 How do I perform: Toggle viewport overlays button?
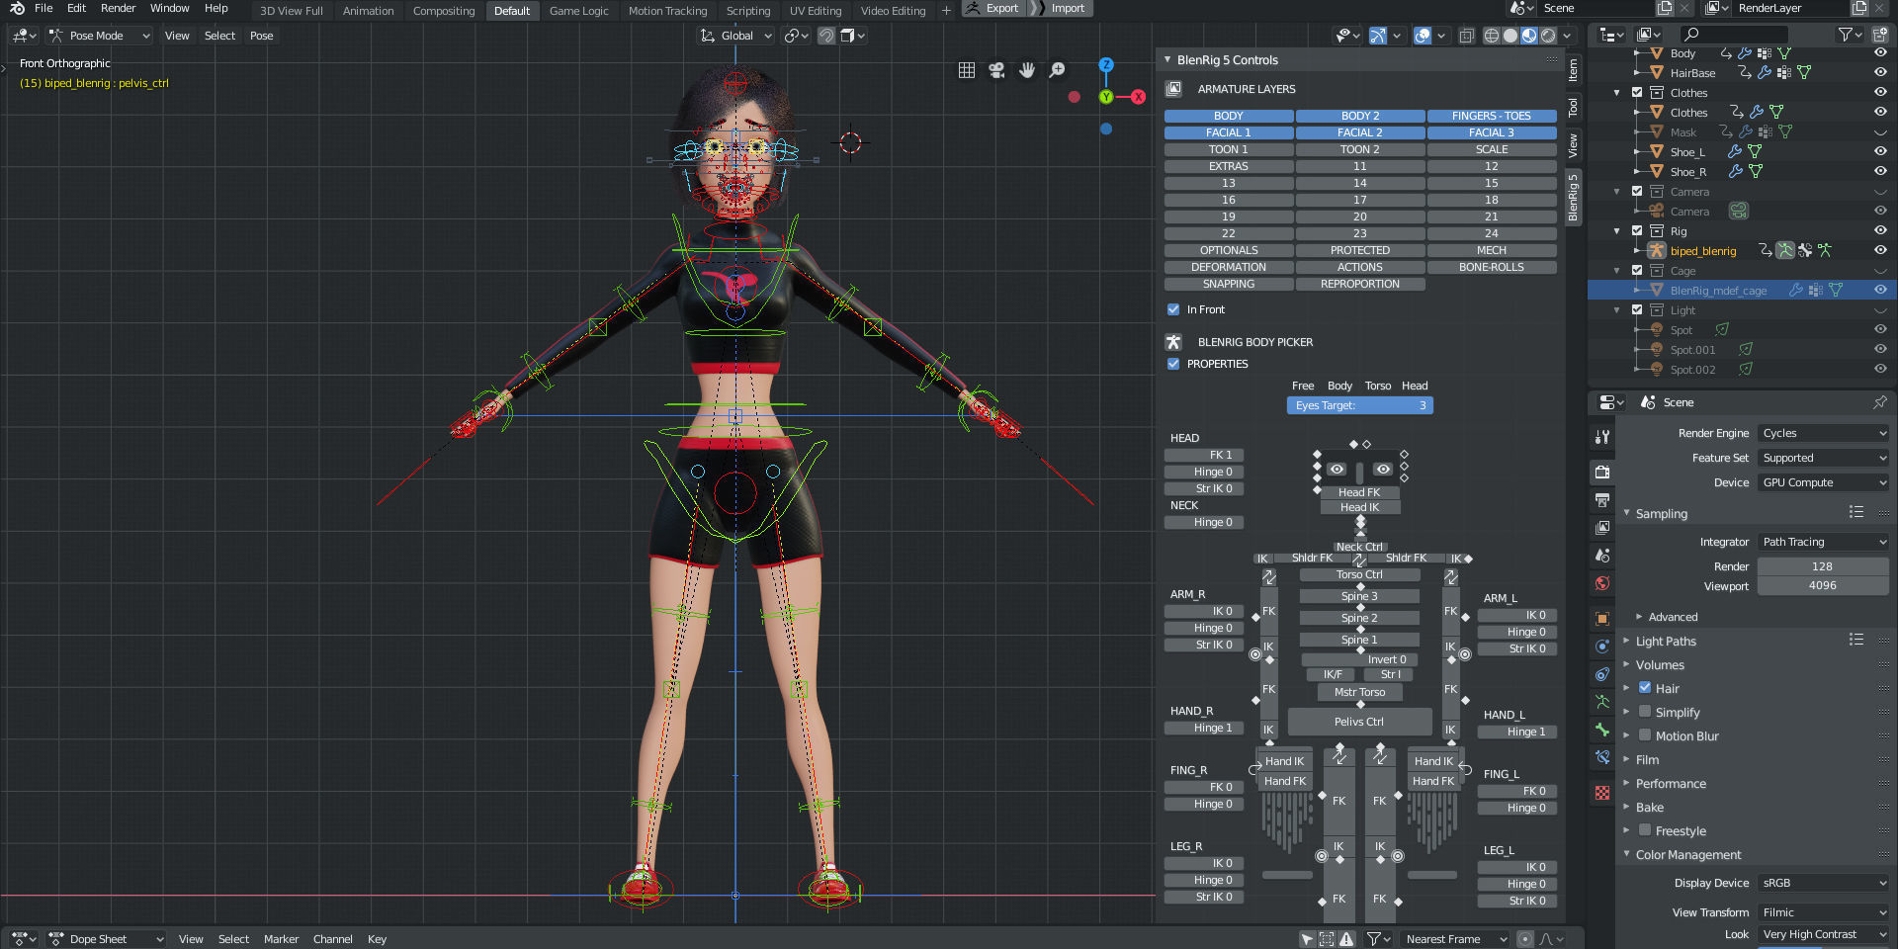click(1423, 36)
